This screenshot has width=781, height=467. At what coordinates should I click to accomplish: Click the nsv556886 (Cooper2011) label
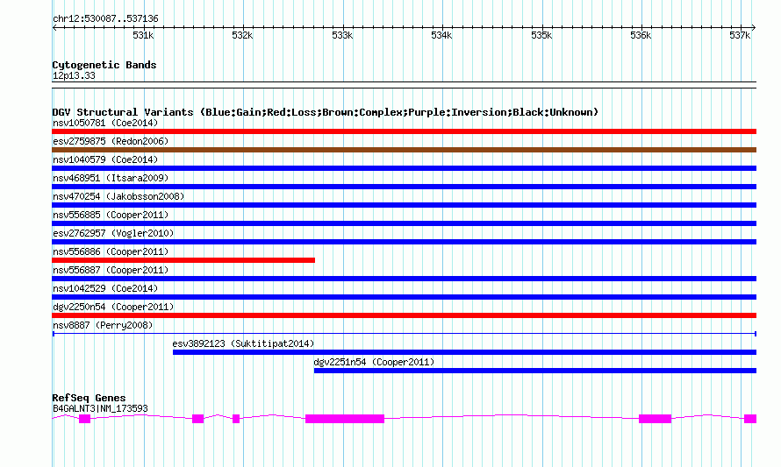[111, 251]
